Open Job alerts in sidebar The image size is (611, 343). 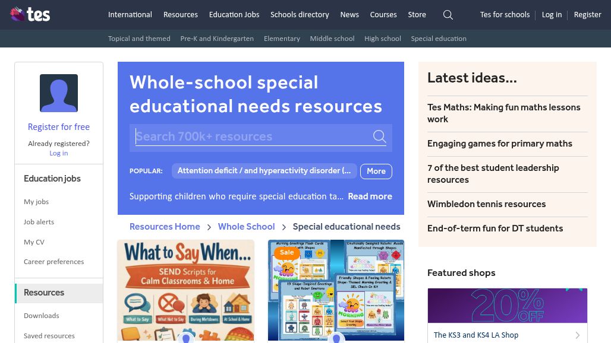tap(39, 222)
